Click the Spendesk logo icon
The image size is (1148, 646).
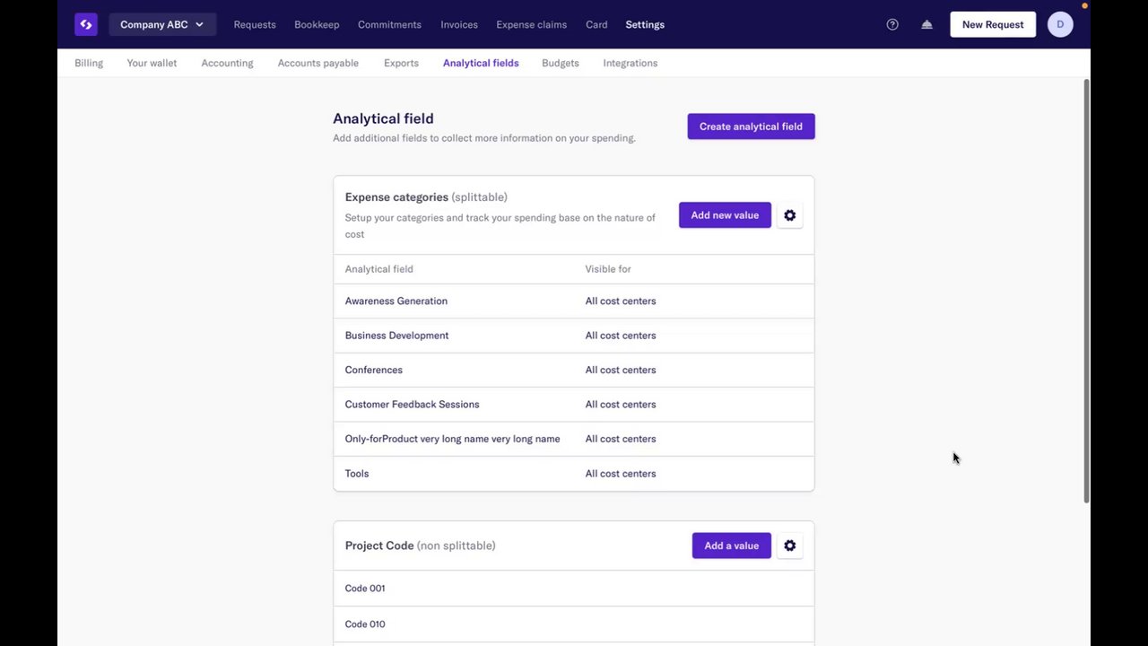pyautogui.click(x=86, y=24)
